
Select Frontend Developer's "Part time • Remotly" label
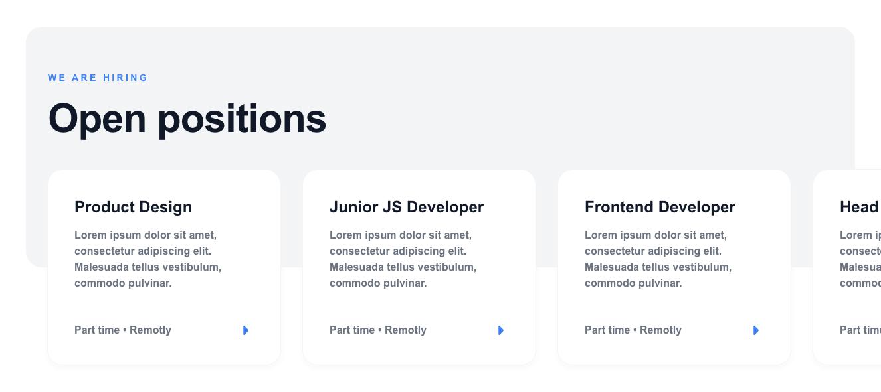(x=633, y=330)
